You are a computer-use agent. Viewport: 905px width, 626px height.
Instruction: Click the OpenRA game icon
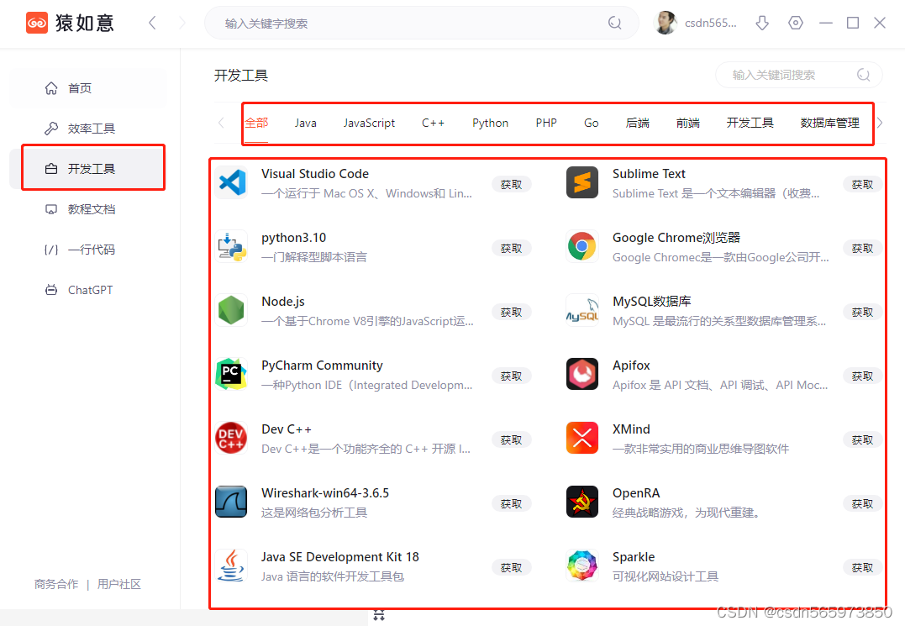581,502
